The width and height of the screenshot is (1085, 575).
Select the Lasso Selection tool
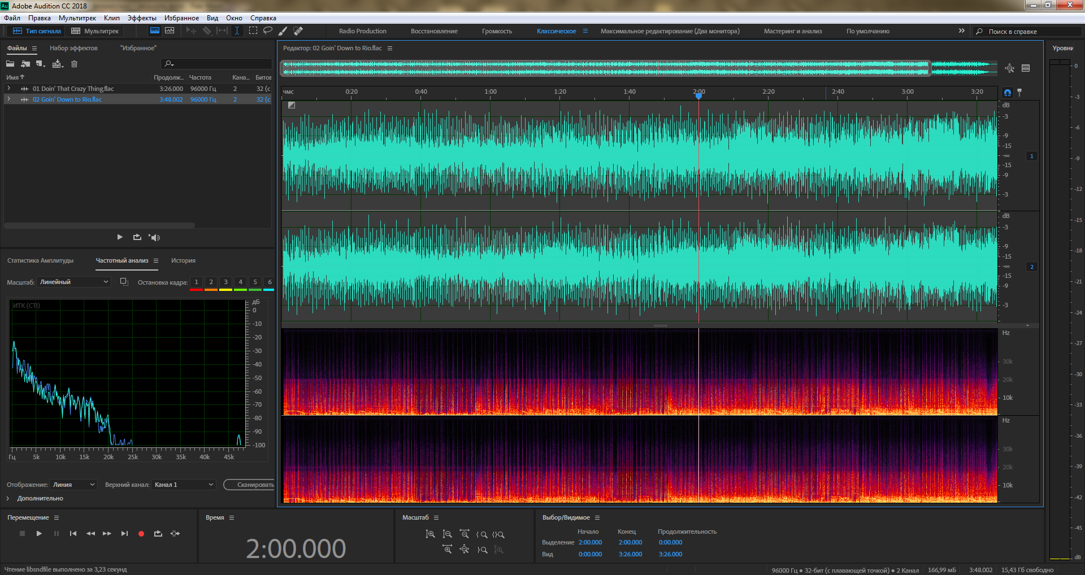click(268, 31)
